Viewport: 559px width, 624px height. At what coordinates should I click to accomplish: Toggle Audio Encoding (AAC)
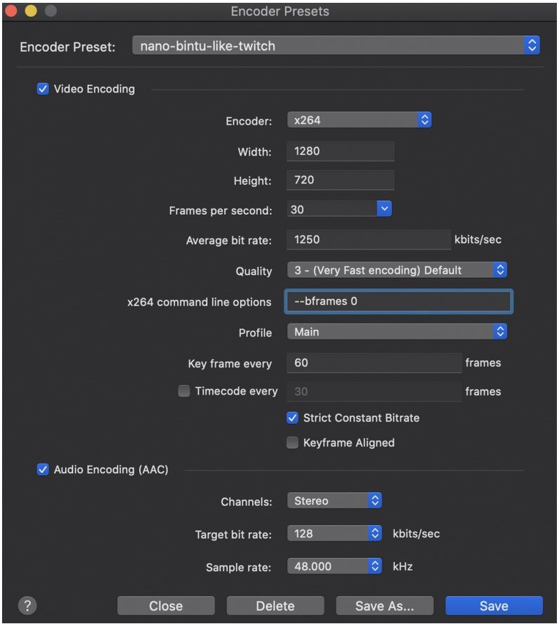coord(43,469)
